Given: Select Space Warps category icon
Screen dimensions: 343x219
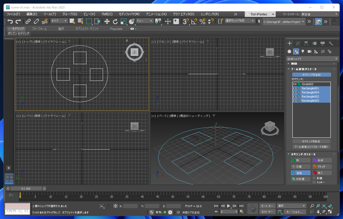Looking at the screenshot, I should click(x=323, y=51).
